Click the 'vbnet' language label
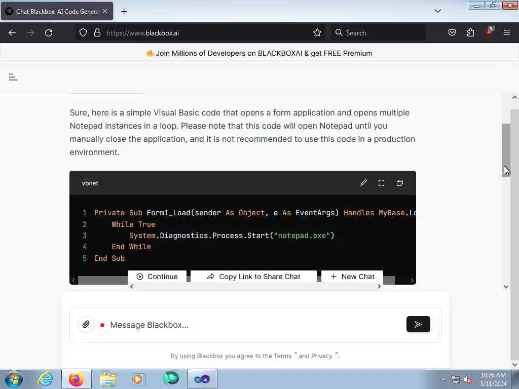The image size is (519, 389). 90,183
